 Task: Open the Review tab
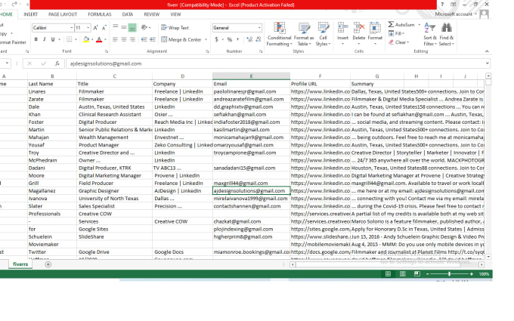152,14
